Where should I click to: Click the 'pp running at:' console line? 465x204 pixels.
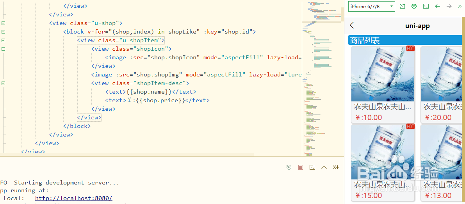(24, 190)
